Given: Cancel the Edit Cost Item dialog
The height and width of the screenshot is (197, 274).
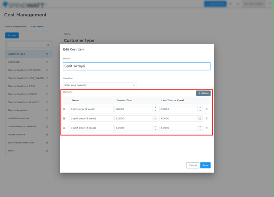Looking at the screenshot, I should coord(193,165).
